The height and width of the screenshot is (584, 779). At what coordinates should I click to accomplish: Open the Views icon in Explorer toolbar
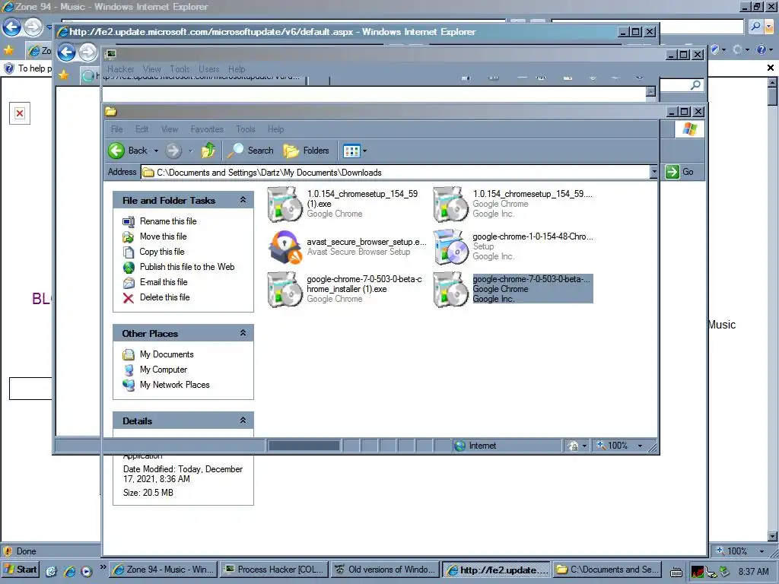[x=351, y=151]
